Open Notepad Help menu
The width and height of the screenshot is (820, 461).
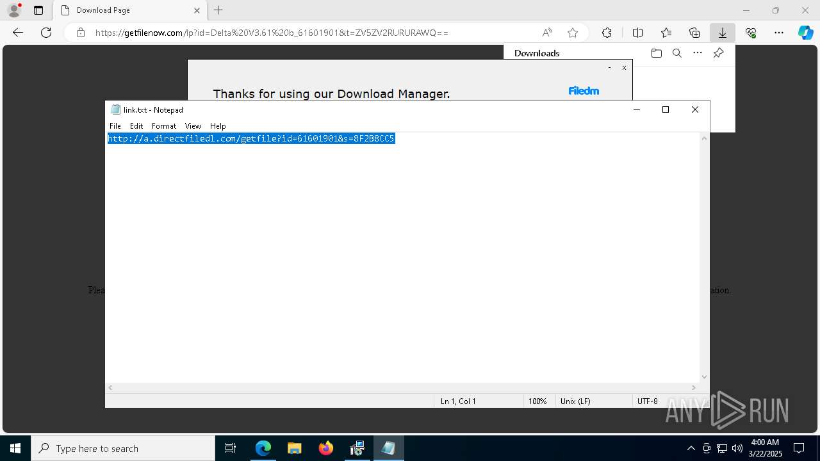pyautogui.click(x=218, y=126)
